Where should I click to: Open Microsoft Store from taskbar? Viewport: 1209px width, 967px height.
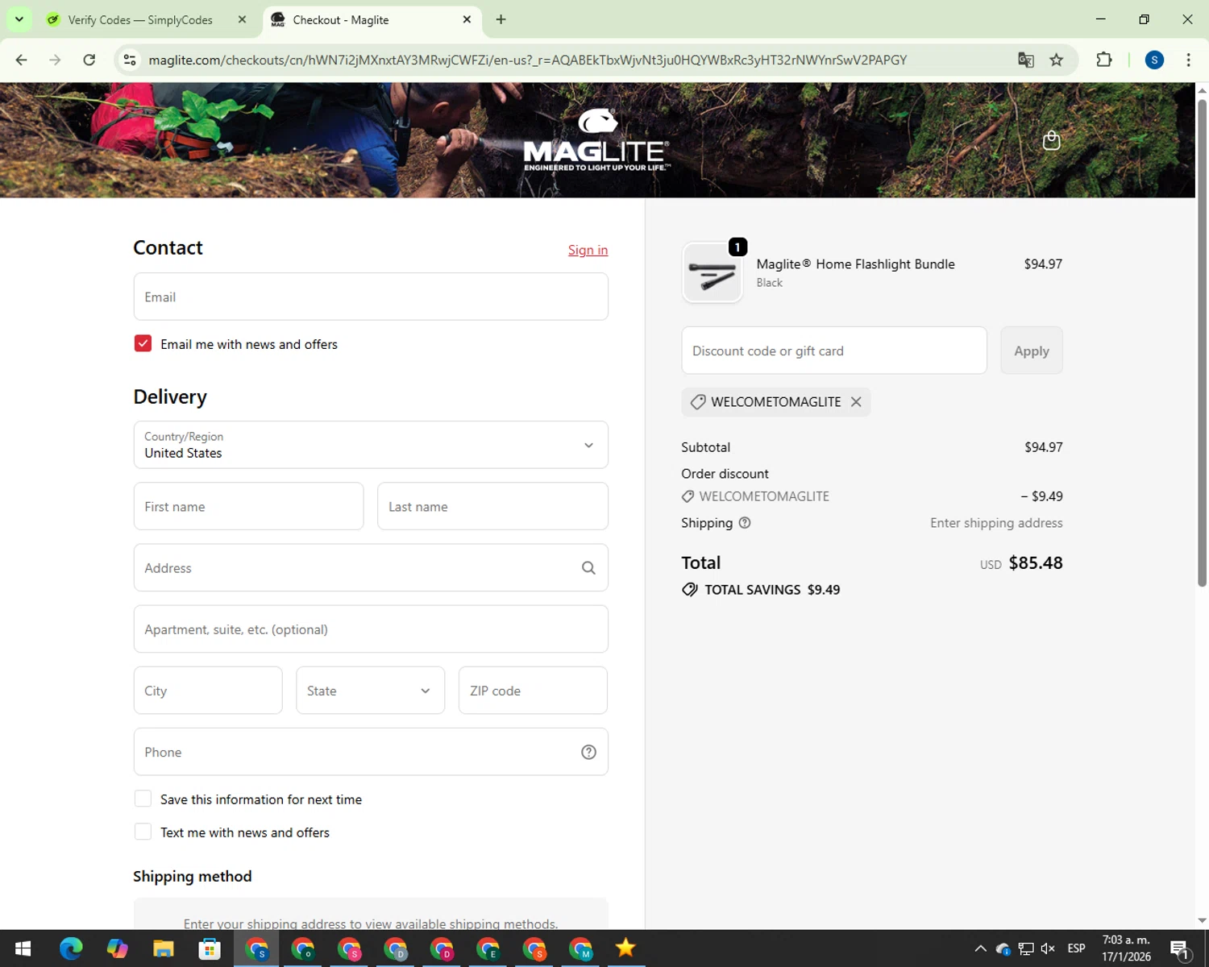pos(210,948)
